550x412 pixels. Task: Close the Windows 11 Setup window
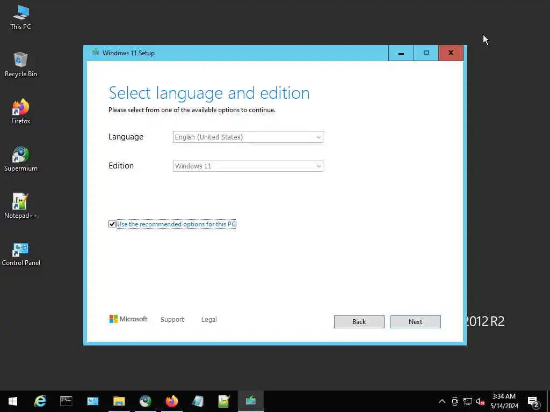[451, 53]
